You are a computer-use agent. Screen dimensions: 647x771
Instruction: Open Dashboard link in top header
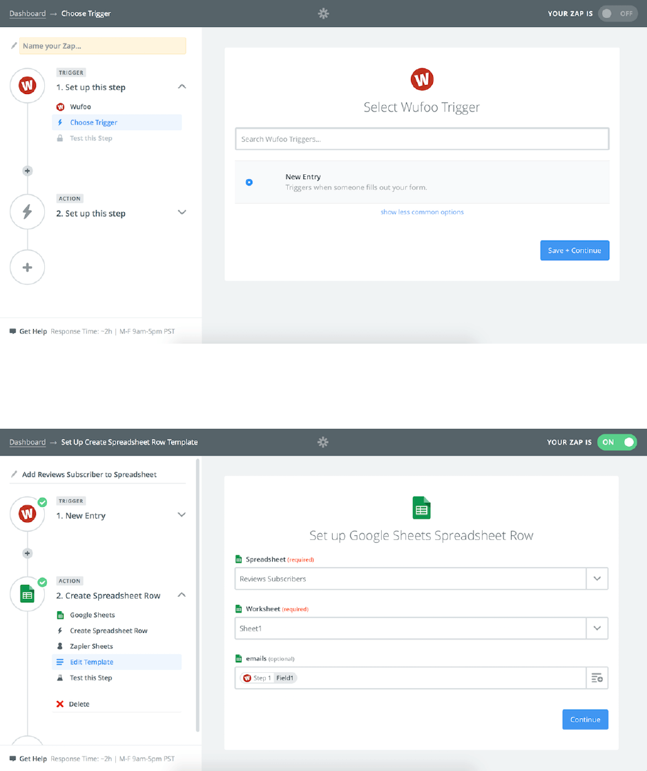28,13
